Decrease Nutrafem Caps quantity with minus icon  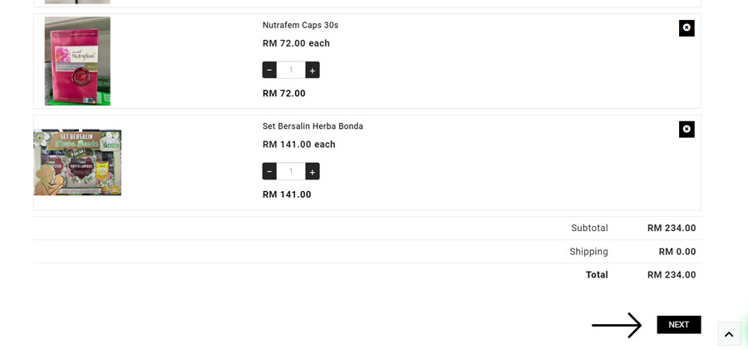[269, 70]
